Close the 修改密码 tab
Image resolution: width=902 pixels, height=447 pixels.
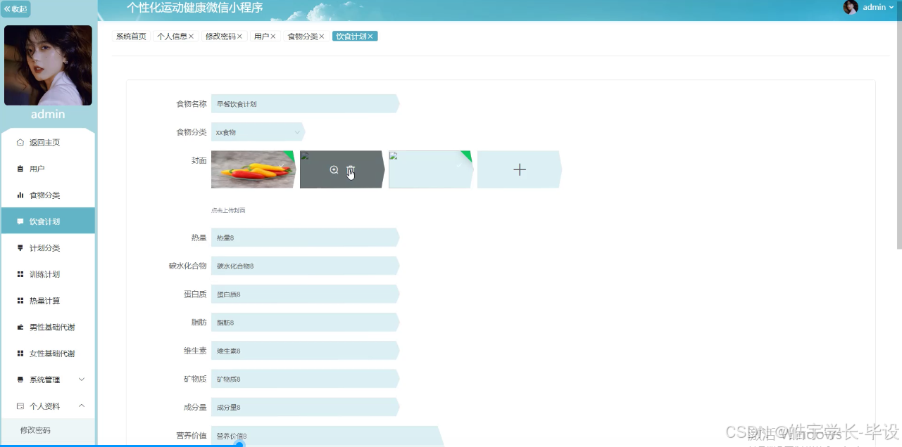point(239,37)
